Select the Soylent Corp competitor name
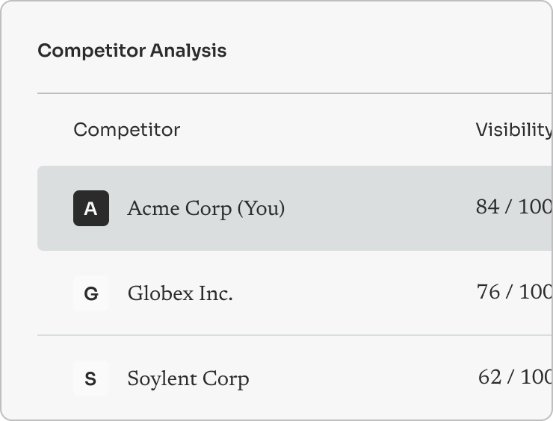The height and width of the screenshot is (421, 553). coord(188,379)
